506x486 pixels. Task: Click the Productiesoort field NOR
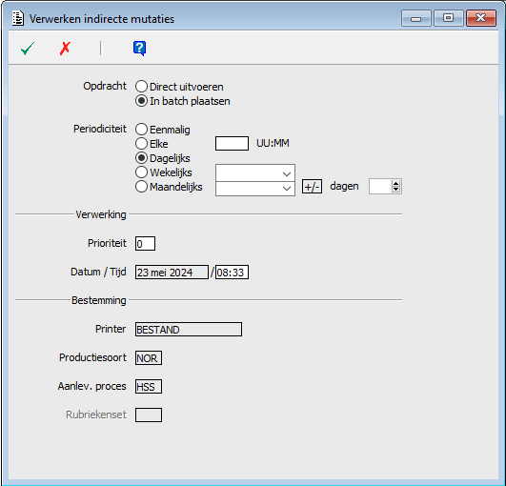(149, 358)
